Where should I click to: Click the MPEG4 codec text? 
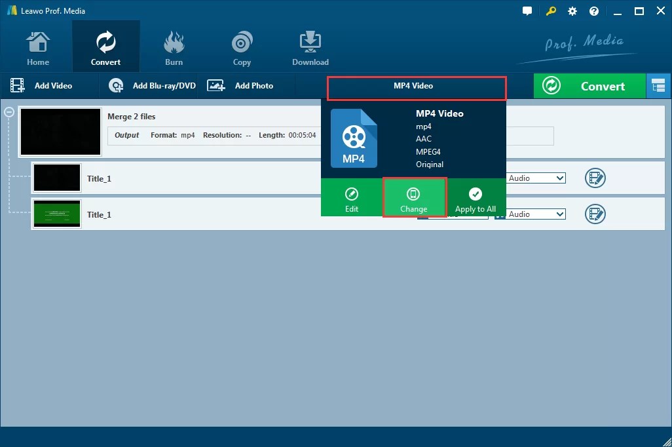pyautogui.click(x=428, y=152)
